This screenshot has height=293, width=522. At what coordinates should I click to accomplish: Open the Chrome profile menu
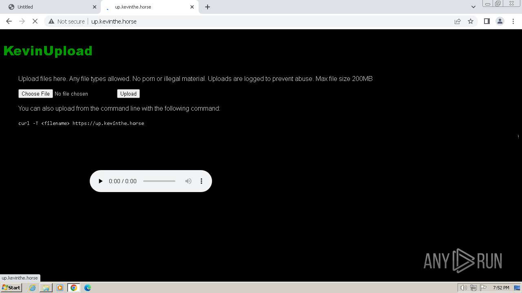pos(500,21)
